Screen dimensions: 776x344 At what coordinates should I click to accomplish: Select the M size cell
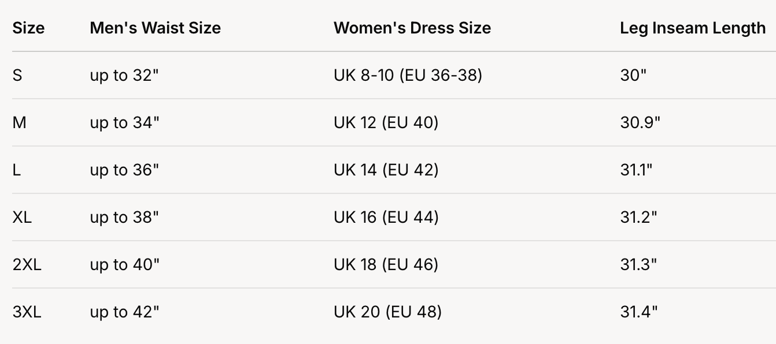[19, 122]
